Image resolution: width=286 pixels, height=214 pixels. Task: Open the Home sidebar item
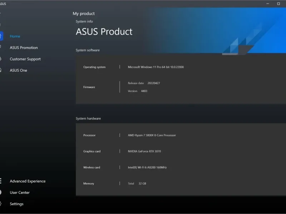(15, 36)
